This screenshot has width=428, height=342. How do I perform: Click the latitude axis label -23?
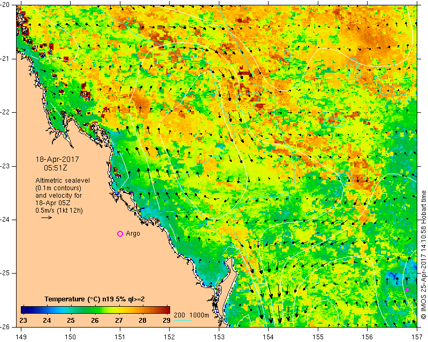5,166
